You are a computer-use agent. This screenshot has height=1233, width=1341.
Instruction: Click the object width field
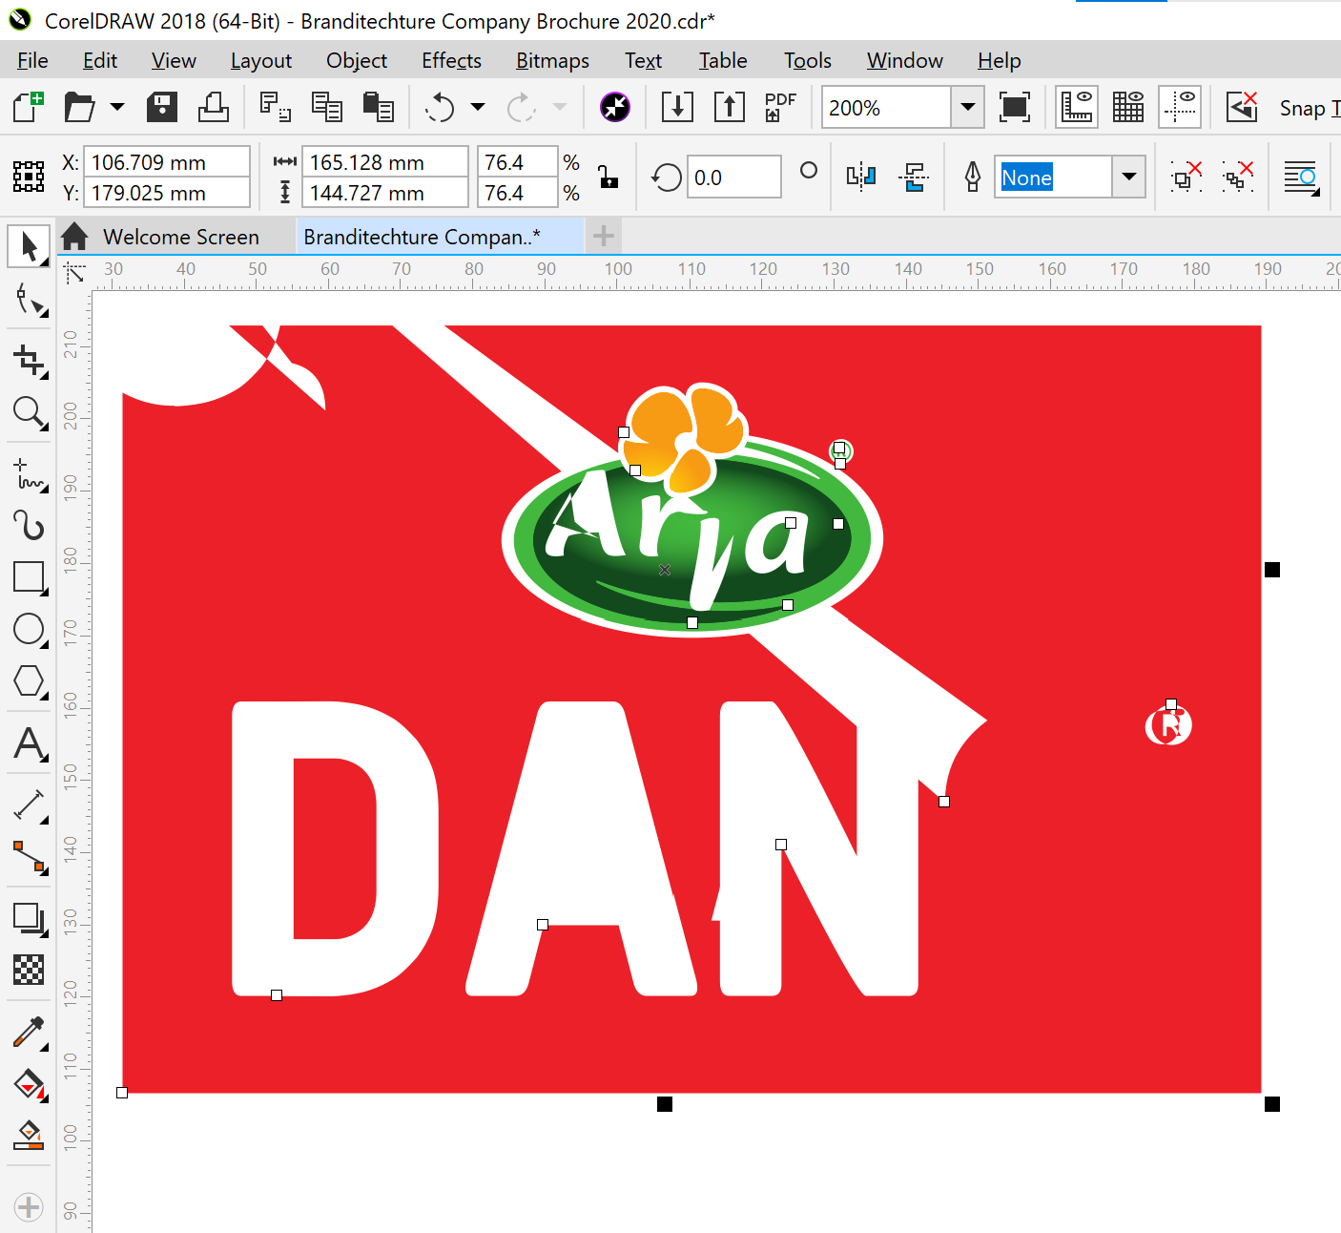tap(384, 162)
